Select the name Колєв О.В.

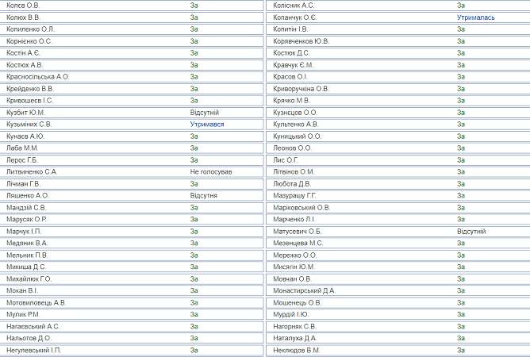click(23, 6)
